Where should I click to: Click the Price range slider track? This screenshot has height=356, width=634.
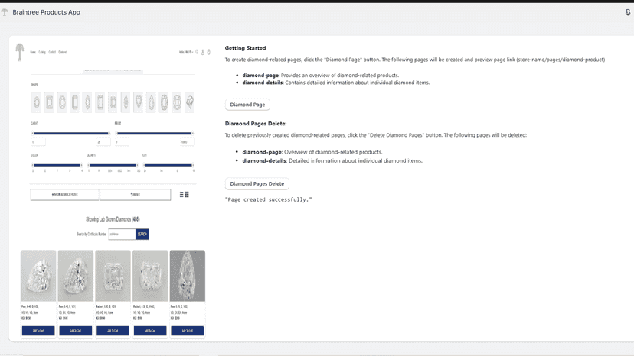click(x=155, y=133)
